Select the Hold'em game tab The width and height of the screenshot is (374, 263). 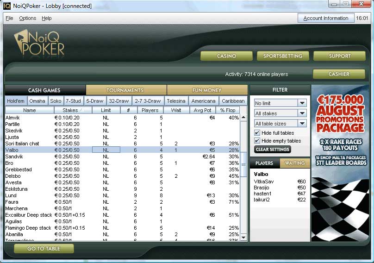click(x=16, y=101)
